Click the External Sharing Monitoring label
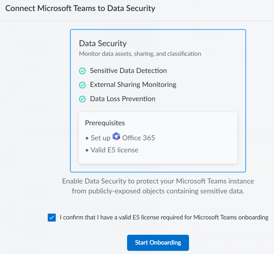 pos(133,85)
